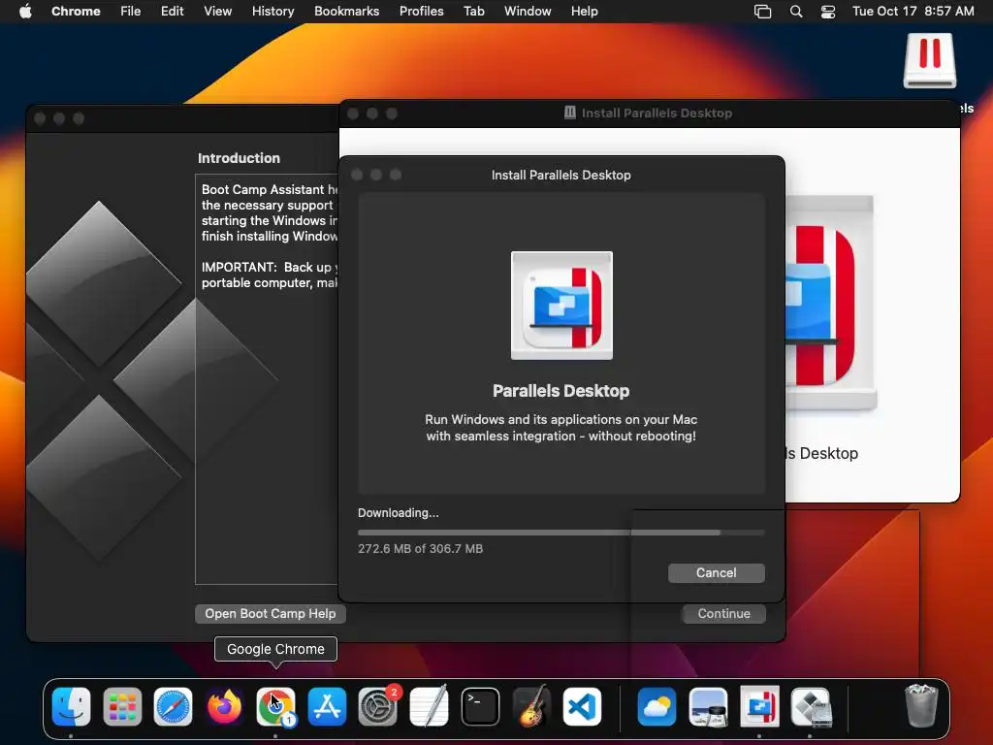The height and width of the screenshot is (745, 993).
Task: Open the Weather app in Dock
Action: pos(657,706)
